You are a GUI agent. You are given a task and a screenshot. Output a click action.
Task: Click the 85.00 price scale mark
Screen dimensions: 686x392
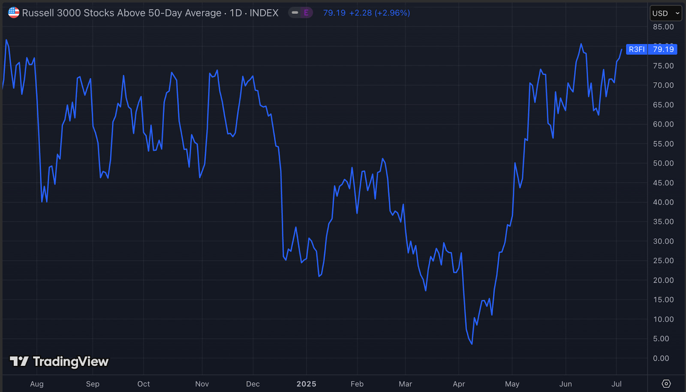(x=663, y=27)
